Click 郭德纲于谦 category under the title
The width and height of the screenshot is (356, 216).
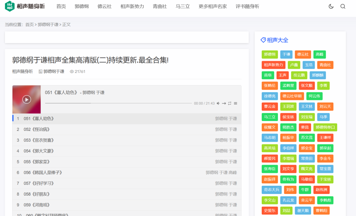pyautogui.click(x=54, y=72)
